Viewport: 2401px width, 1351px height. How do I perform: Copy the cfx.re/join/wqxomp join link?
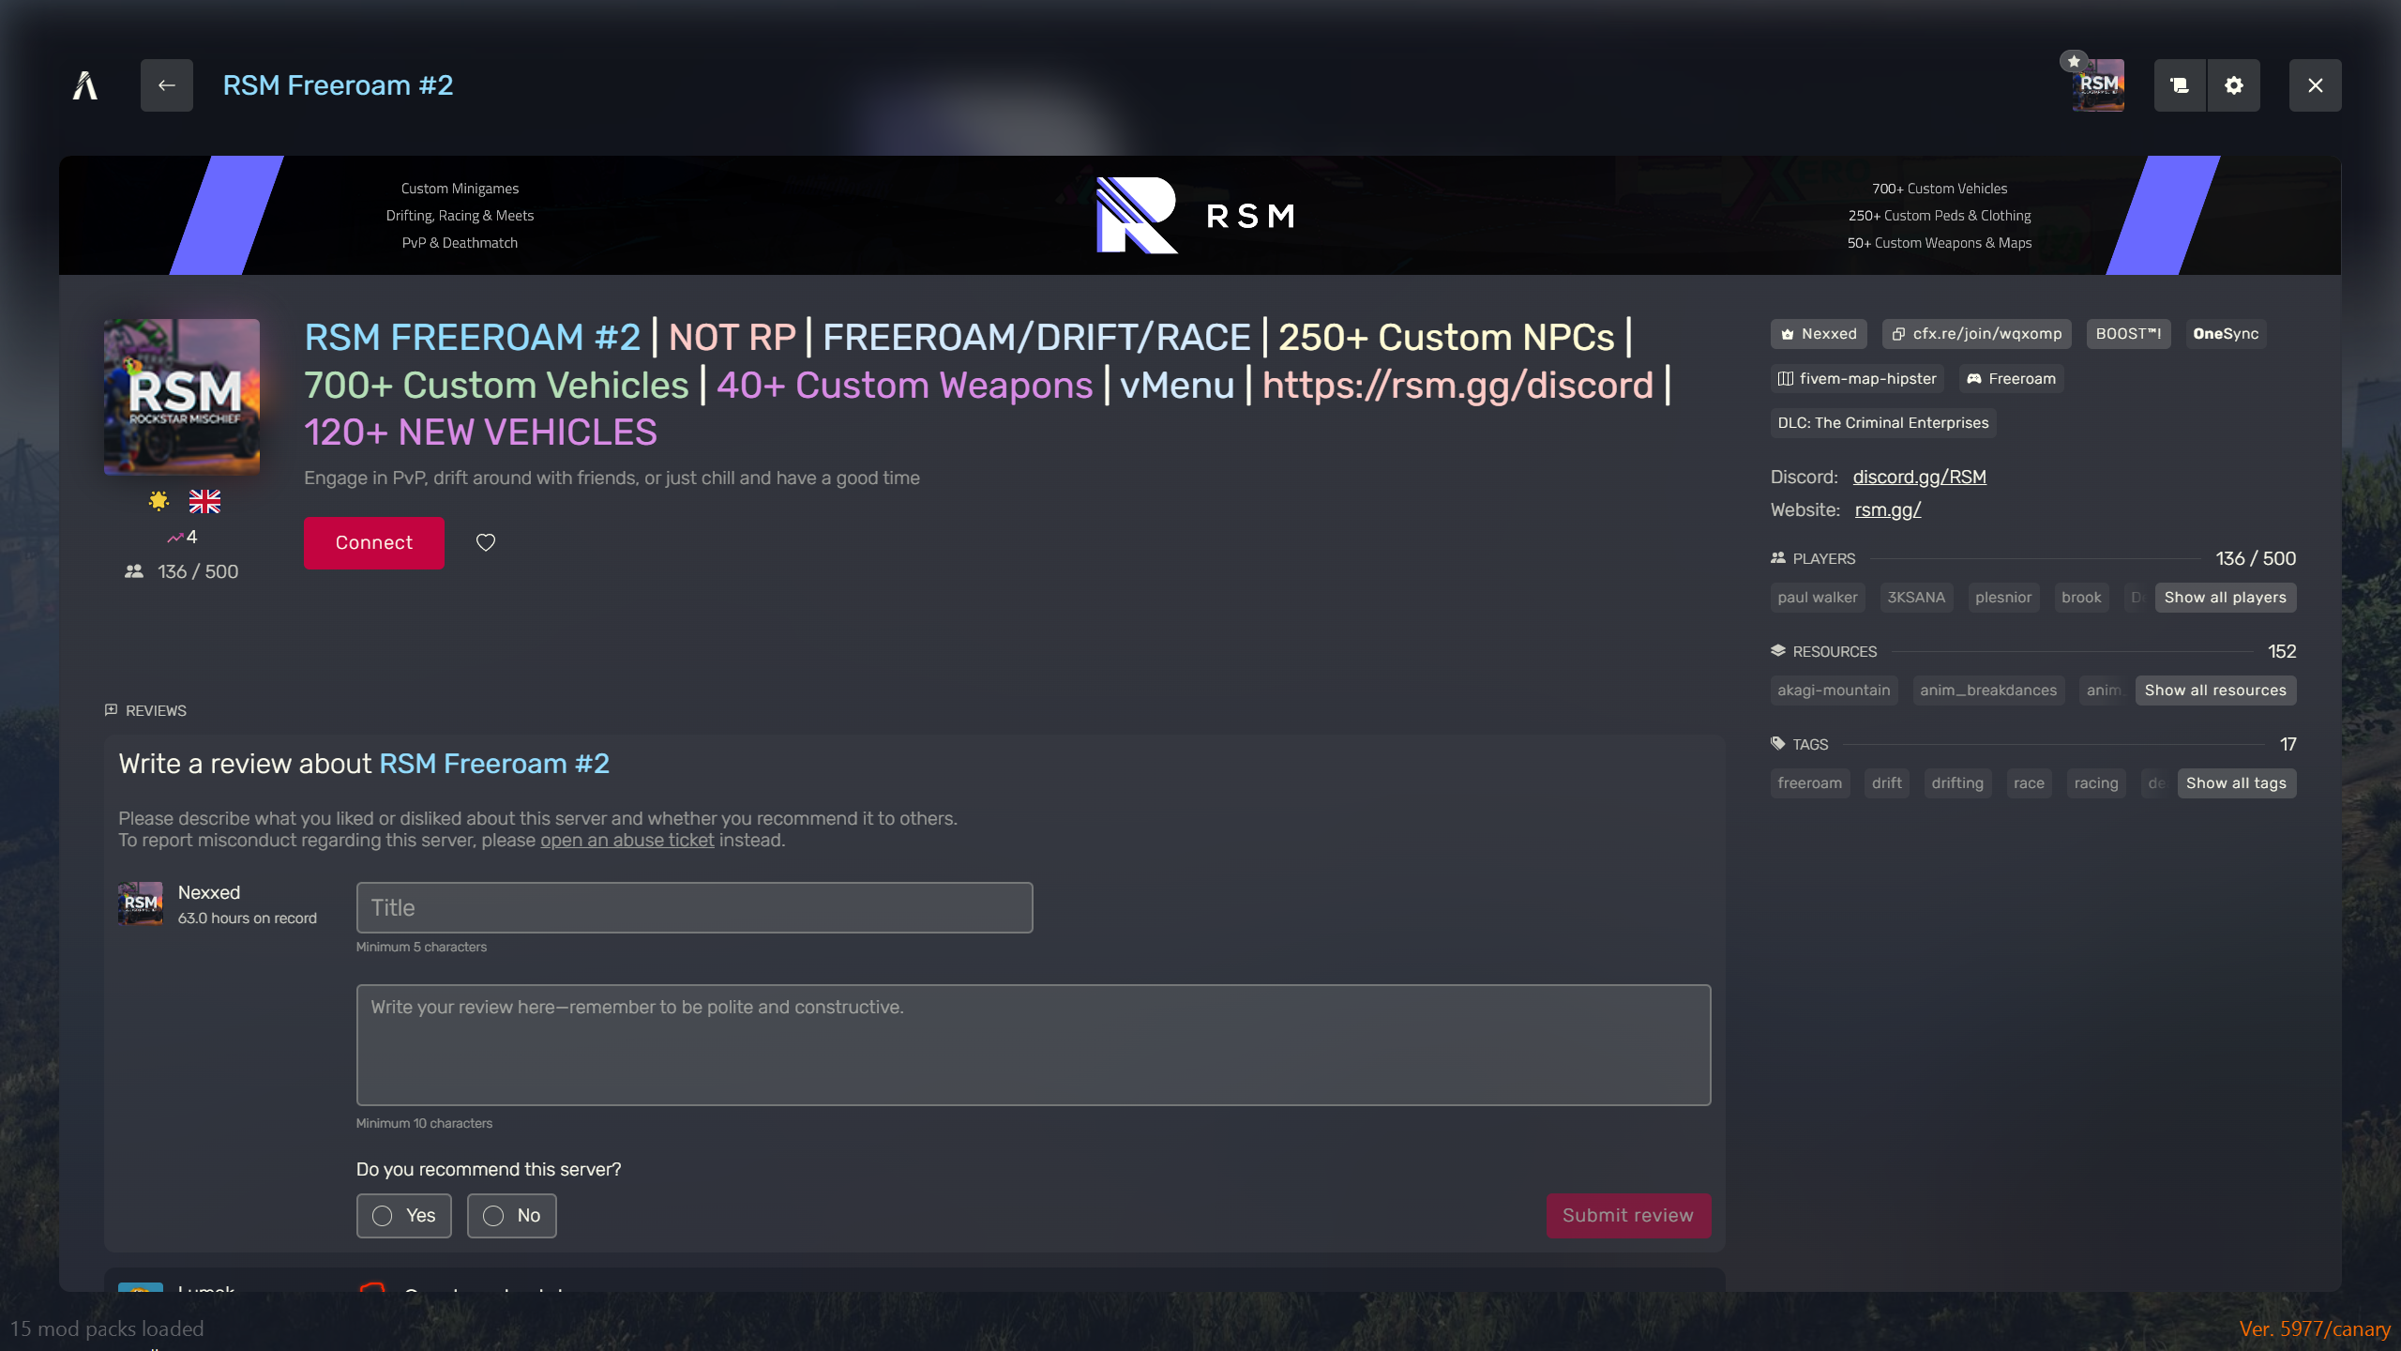1977,334
